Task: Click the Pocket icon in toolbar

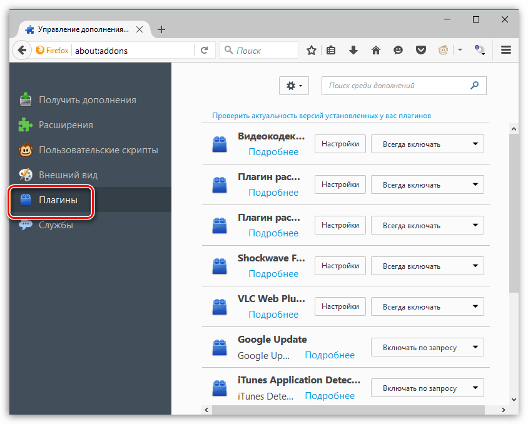Action: click(x=421, y=51)
